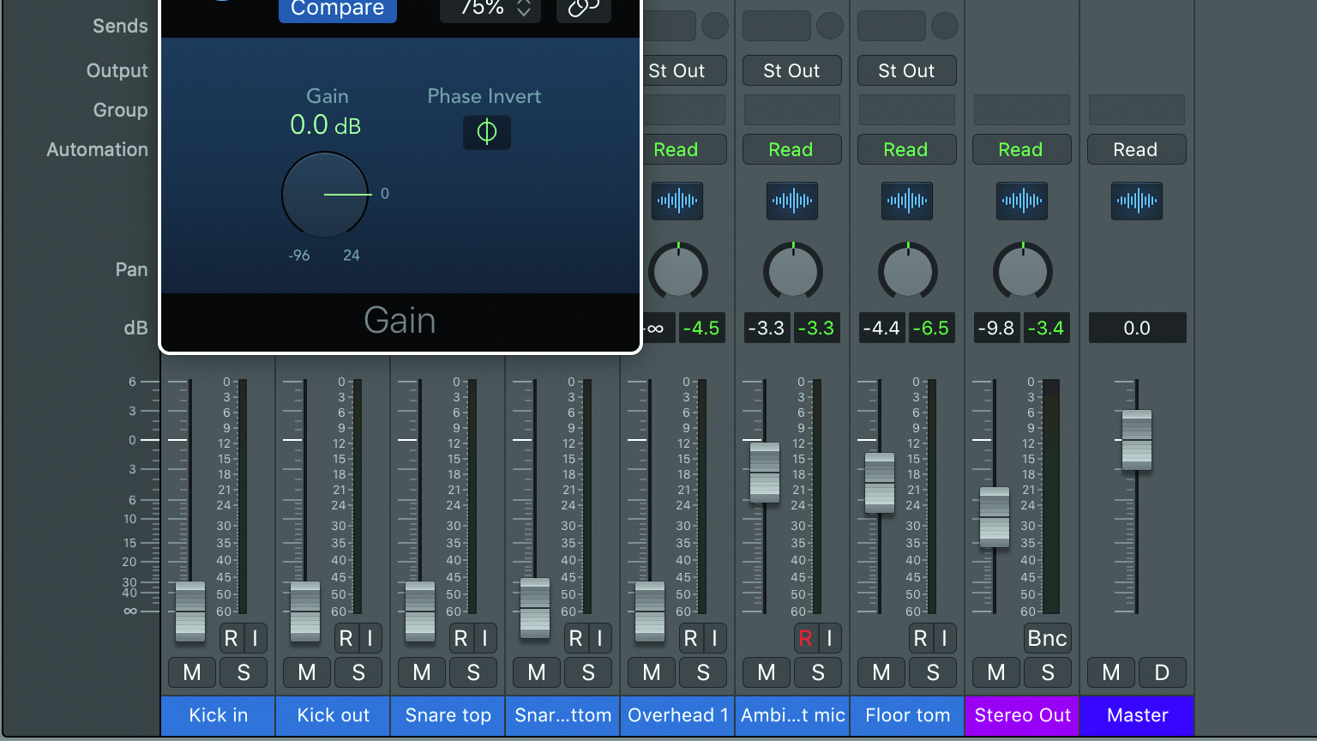Viewport: 1317px width, 741px height.
Task: Click the Ambient mic -3.3 gain field
Action: (767, 328)
